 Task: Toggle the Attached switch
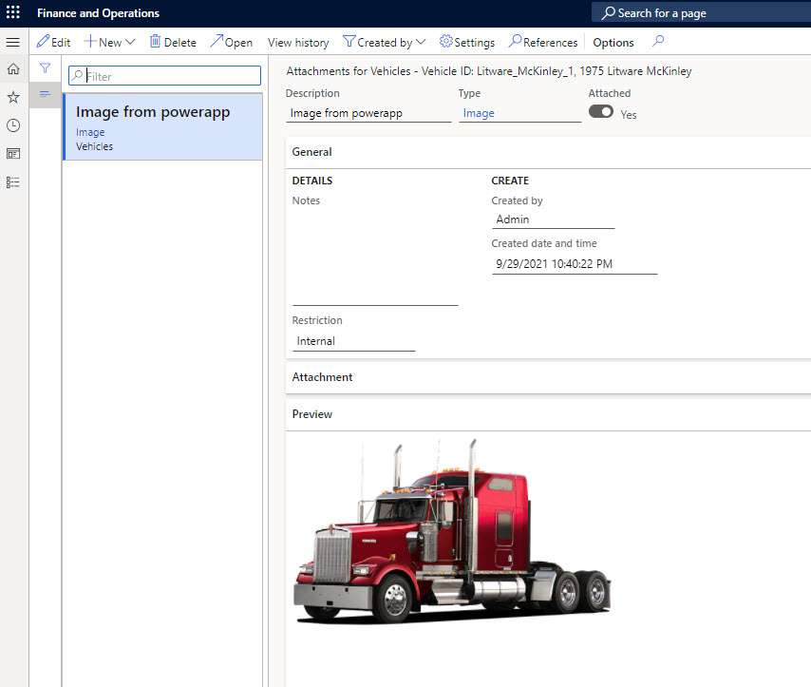[600, 112]
